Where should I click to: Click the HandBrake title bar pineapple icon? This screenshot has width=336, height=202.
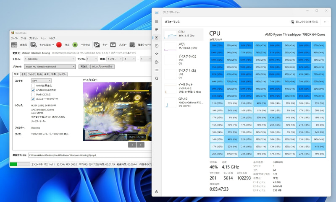[13, 33]
